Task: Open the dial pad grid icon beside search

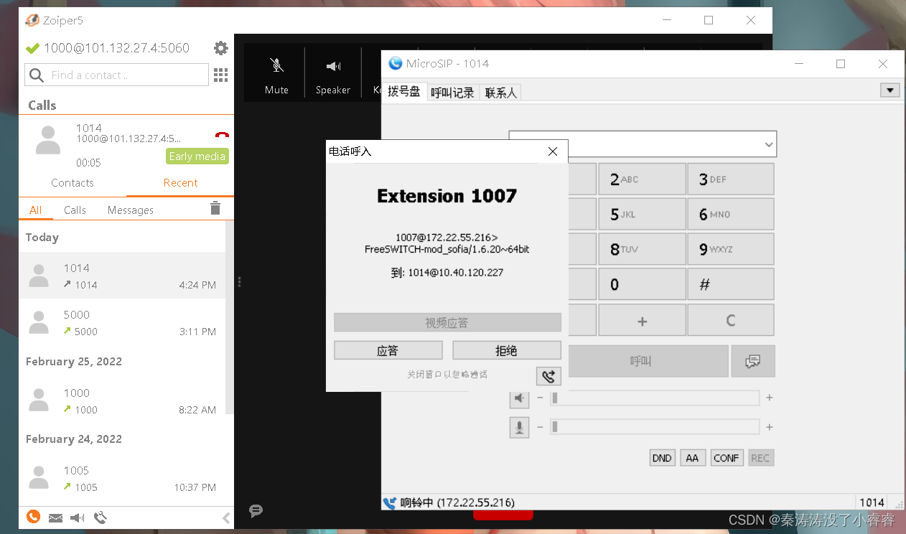Action: [x=220, y=74]
